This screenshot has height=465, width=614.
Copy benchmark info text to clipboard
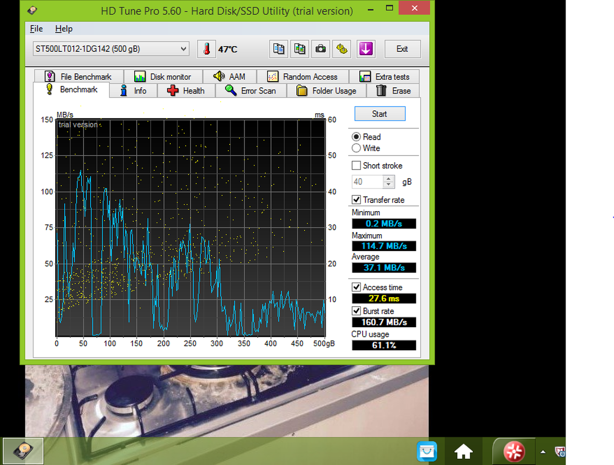279,49
